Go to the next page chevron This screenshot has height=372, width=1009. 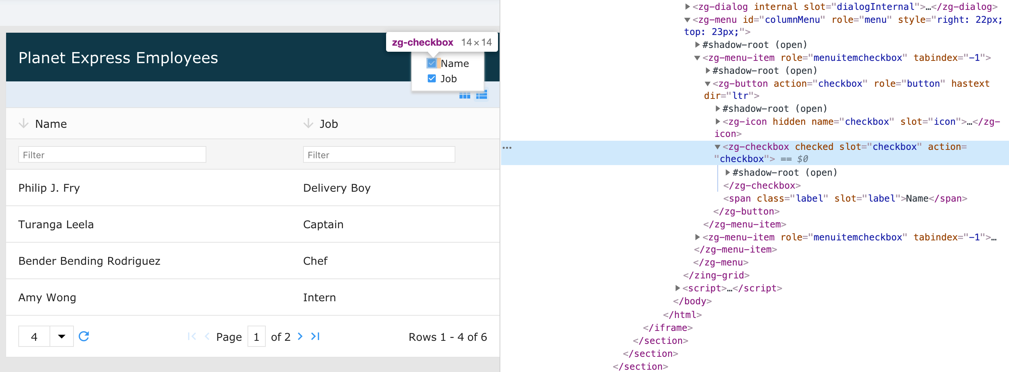pos(300,336)
